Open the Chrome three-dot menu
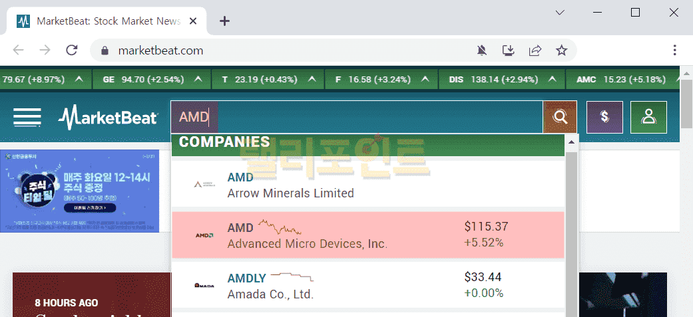Screen dimensions: 693x317 pos(675,51)
